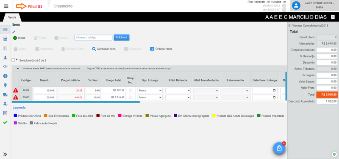Click the Fabricação Própria legend entry
The width and height of the screenshot is (339, 159).
44,123
